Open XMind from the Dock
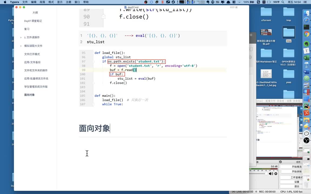The width and height of the screenshot is (311, 194). click(x=306, y=113)
